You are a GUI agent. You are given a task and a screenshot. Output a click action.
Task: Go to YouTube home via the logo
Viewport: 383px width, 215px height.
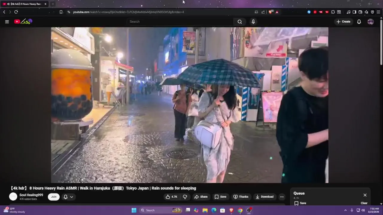tap(23, 21)
